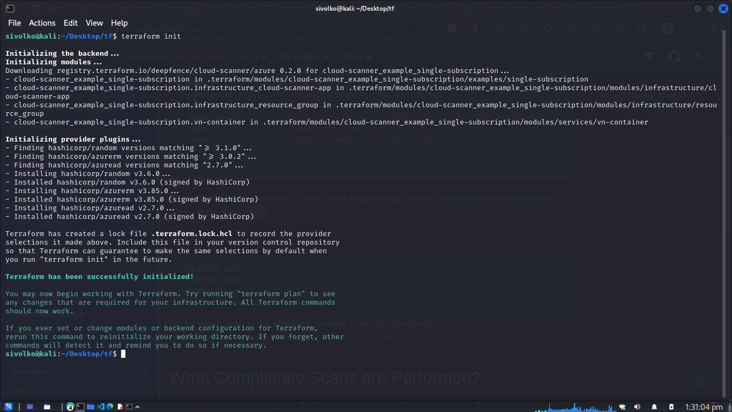Viewport: 732px width, 412px height.
Task: Open Microsoft Edge from the taskbar
Action: coord(110,407)
